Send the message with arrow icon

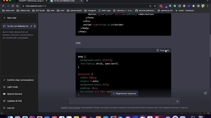(x=177, y=101)
